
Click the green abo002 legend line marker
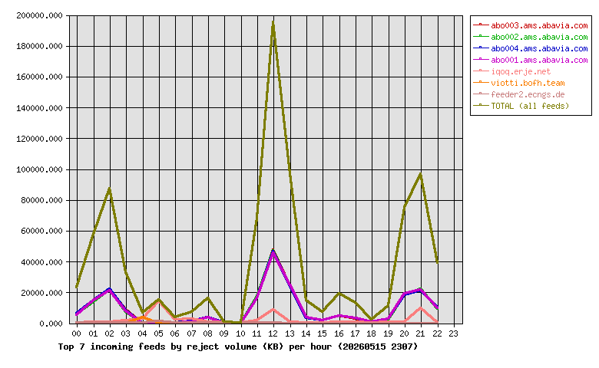click(481, 36)
